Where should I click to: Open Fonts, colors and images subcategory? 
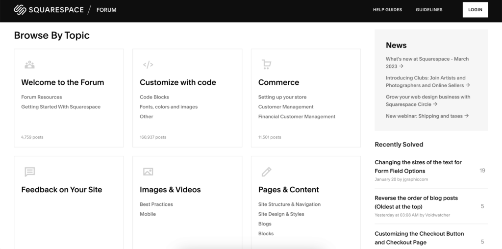pyautogui.click(x=169, y=107)
